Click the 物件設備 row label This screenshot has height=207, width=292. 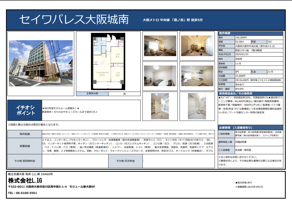tap(25, 134)
